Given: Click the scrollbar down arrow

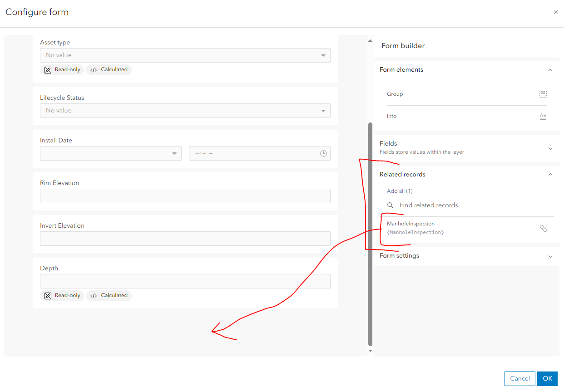Looking at the screenshot, I should coord(370,351).
